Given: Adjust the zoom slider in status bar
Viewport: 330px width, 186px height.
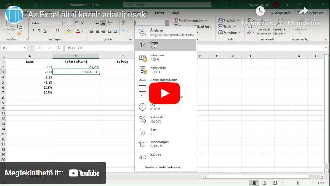Looking at the screenshot, I should click(x=298, y=183).
